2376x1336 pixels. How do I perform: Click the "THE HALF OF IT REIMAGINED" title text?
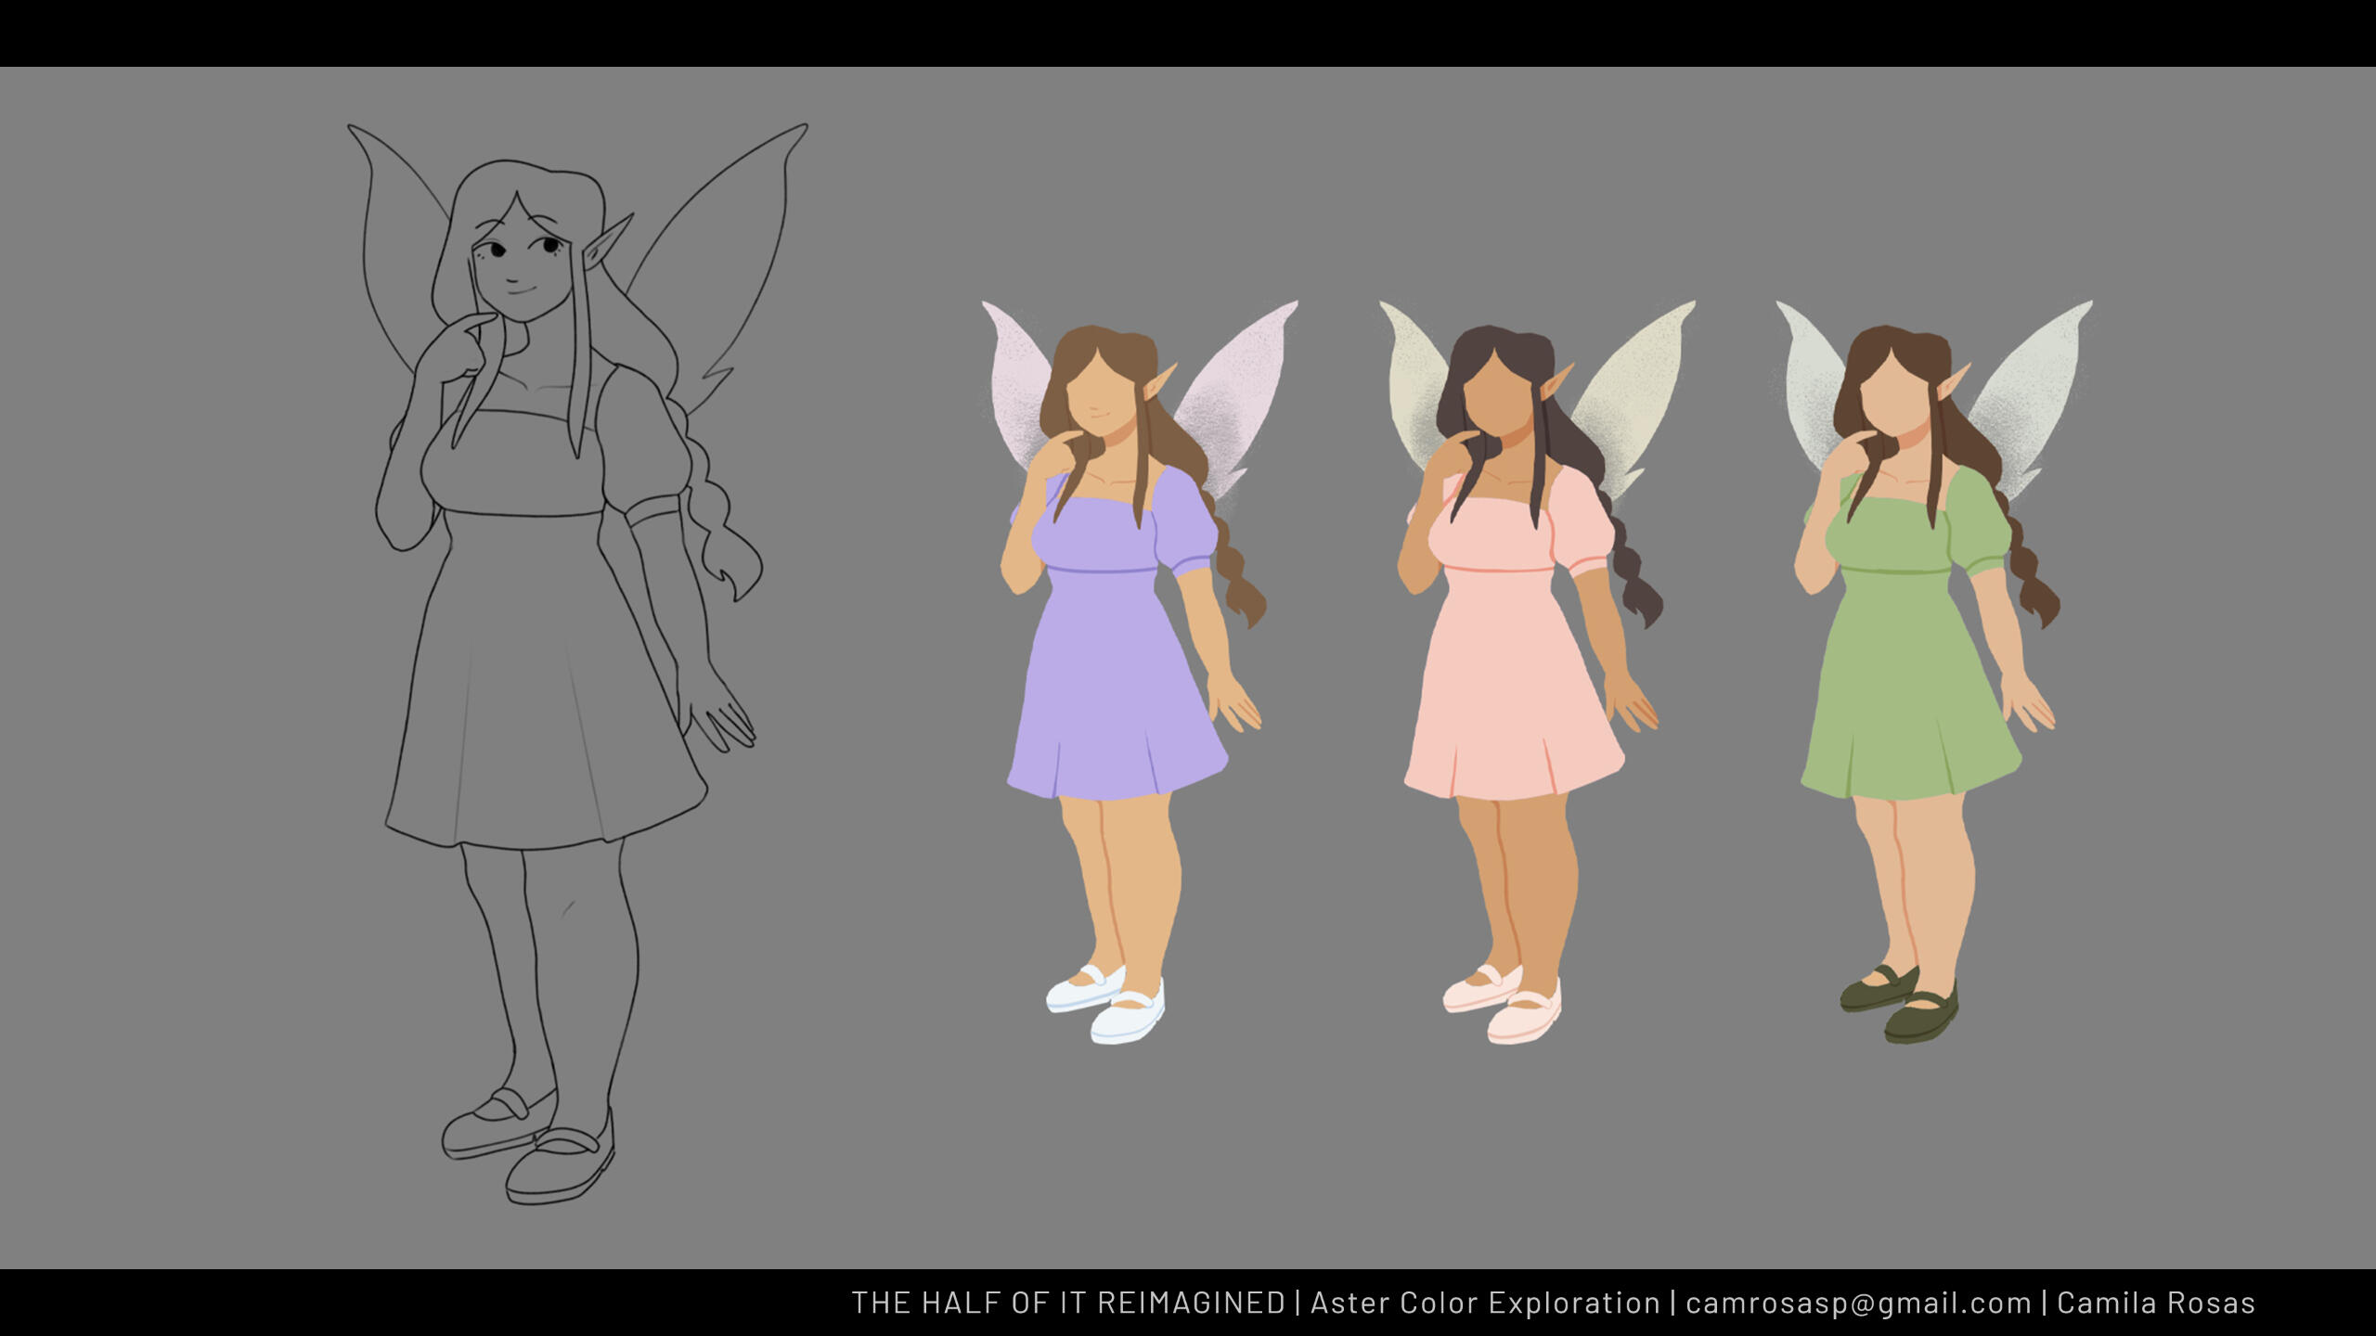pyautogui.click(x=1067, y=1303)
